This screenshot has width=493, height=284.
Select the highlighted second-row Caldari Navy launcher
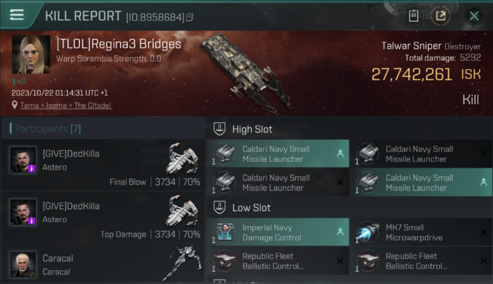(421, 183)
